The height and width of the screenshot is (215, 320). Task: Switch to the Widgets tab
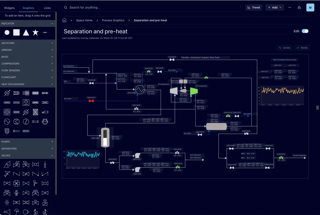(x=9, y=8)
